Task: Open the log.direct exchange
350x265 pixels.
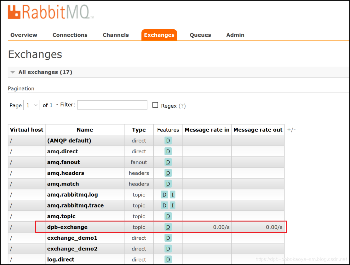Action: click(60, 259)
